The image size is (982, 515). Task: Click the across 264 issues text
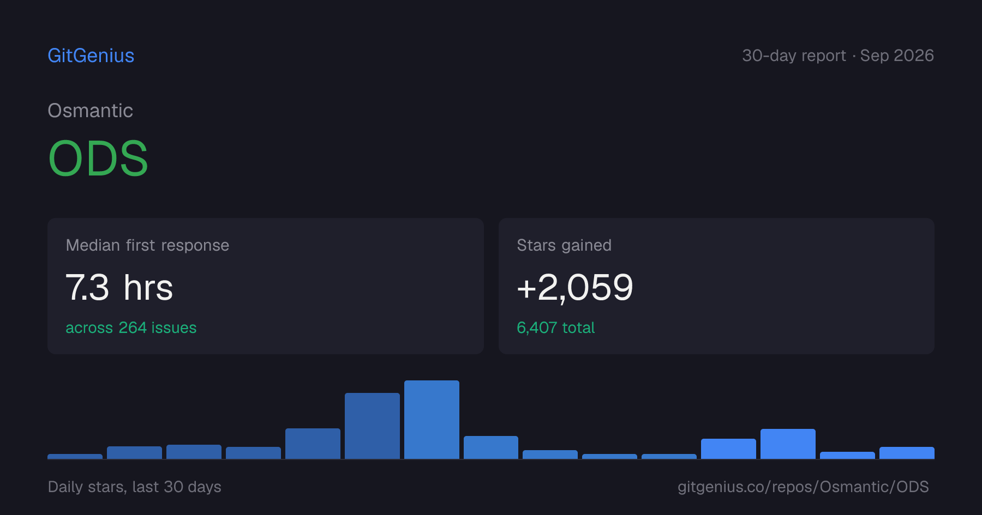[131, 328]
